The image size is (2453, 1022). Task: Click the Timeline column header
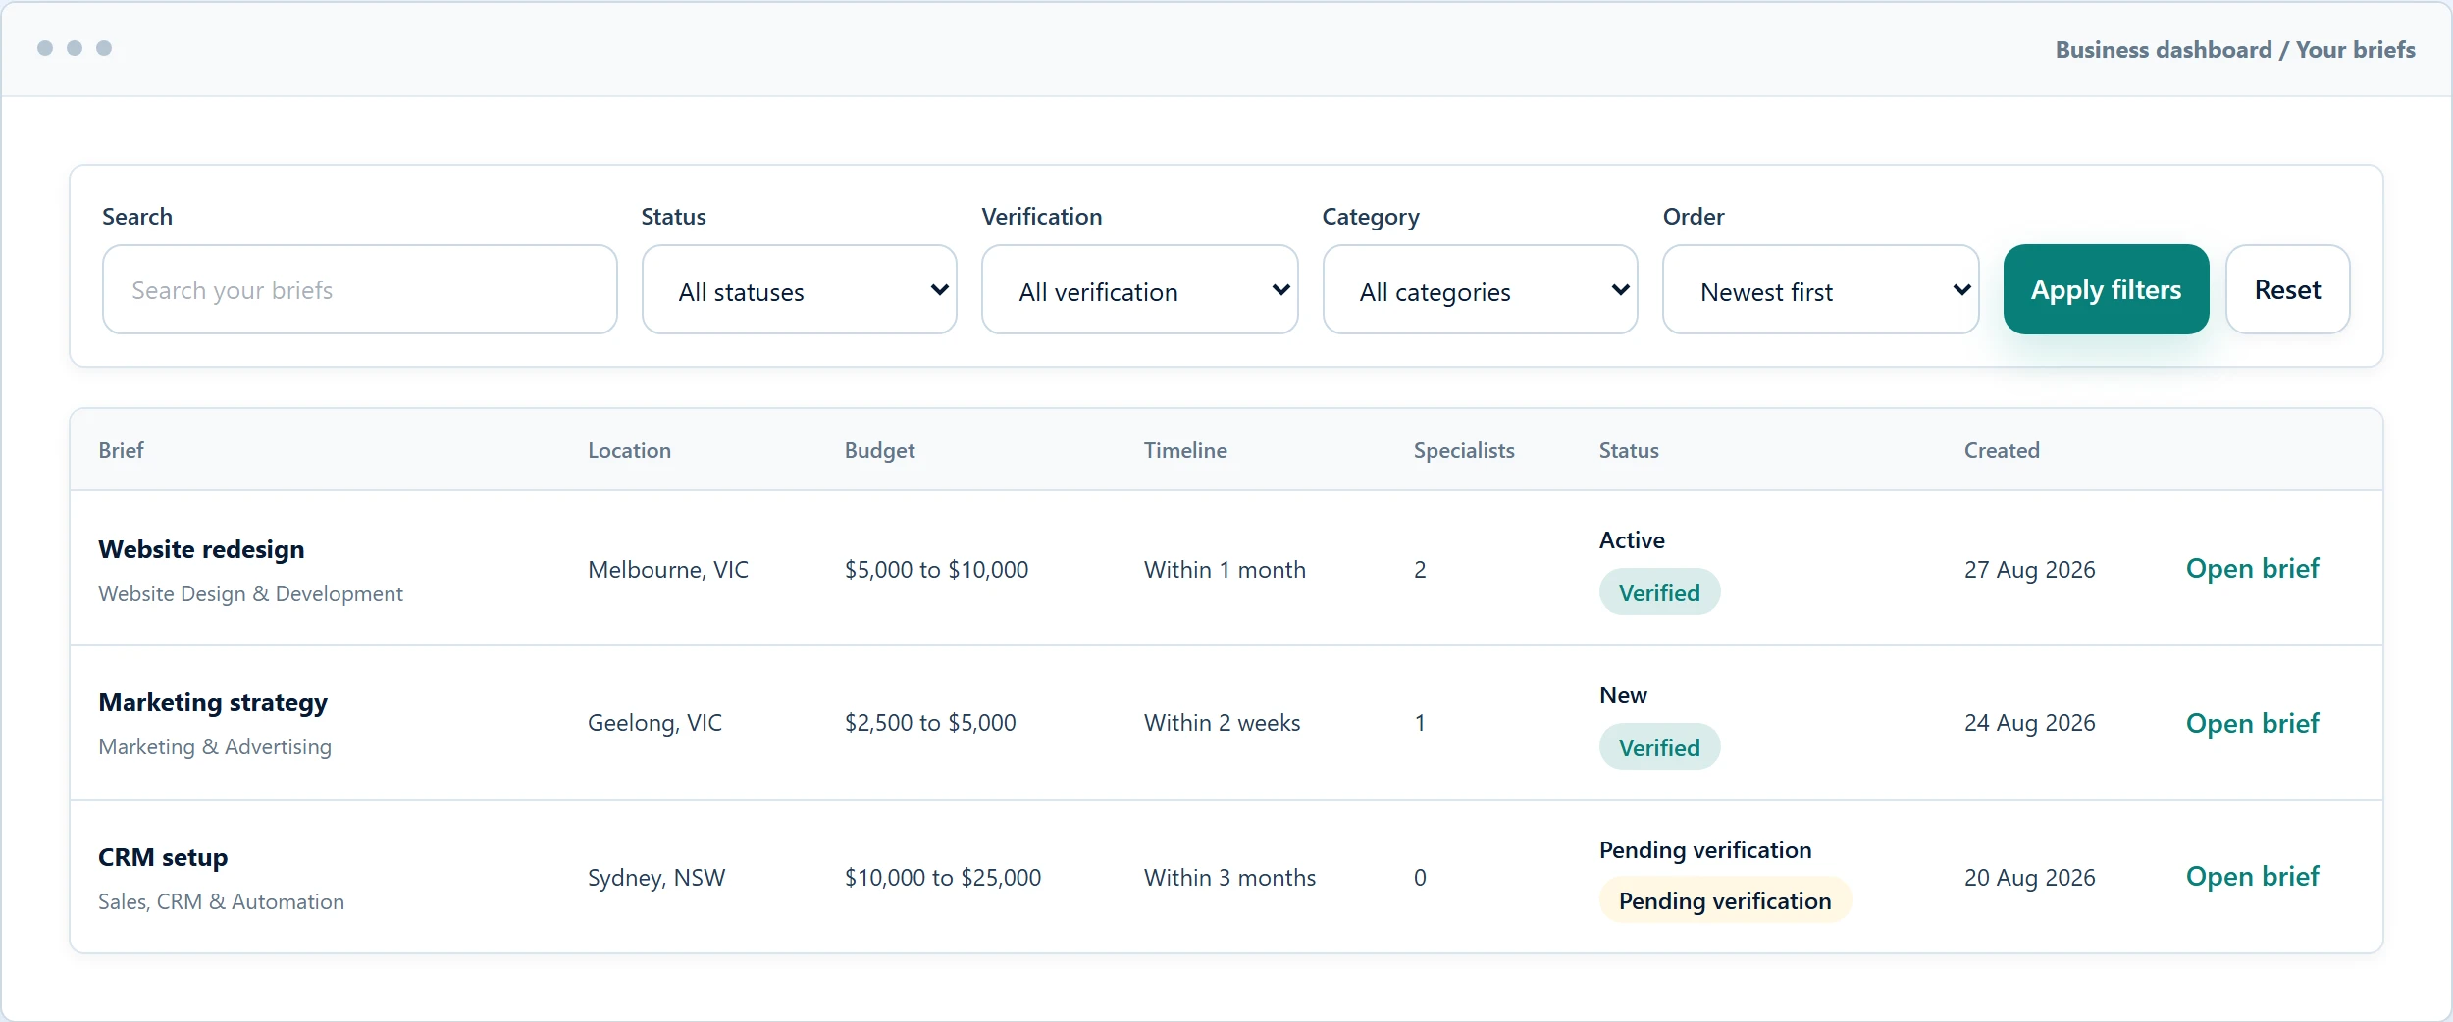pos(1185,450)
